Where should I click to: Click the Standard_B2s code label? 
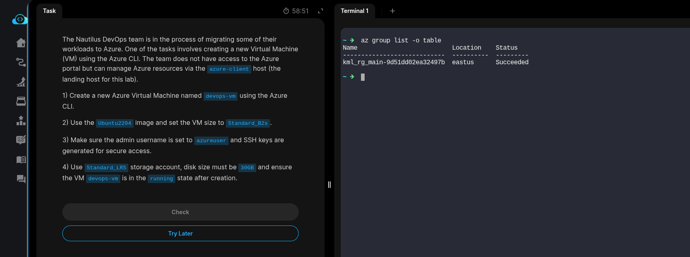pyautogui.click(x=248, y=123)
